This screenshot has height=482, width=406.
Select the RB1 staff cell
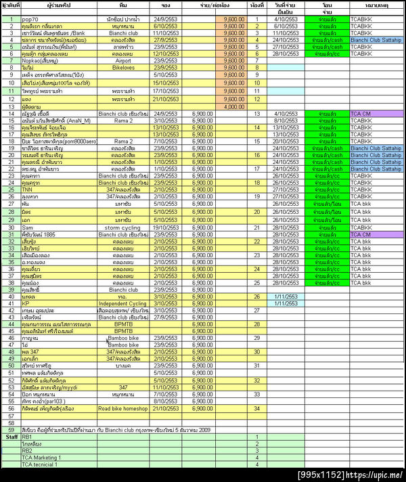(x=59, y=437)
